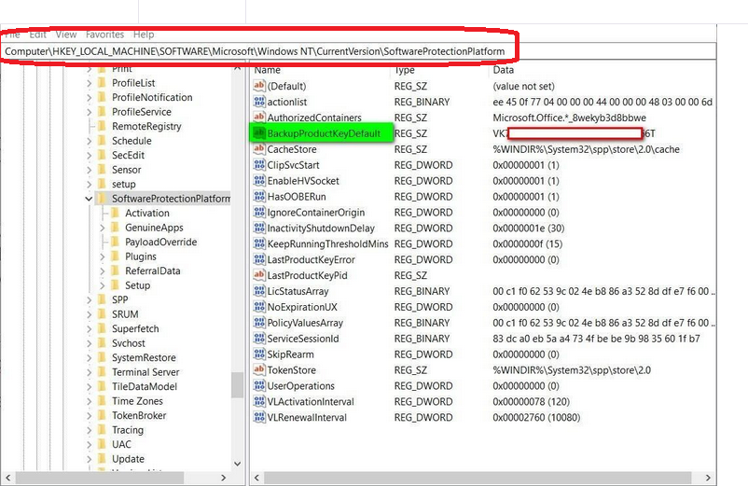Click the LastProductKeyPid string icon
Viewport: 748px width, 486px height.
point(259,275)
